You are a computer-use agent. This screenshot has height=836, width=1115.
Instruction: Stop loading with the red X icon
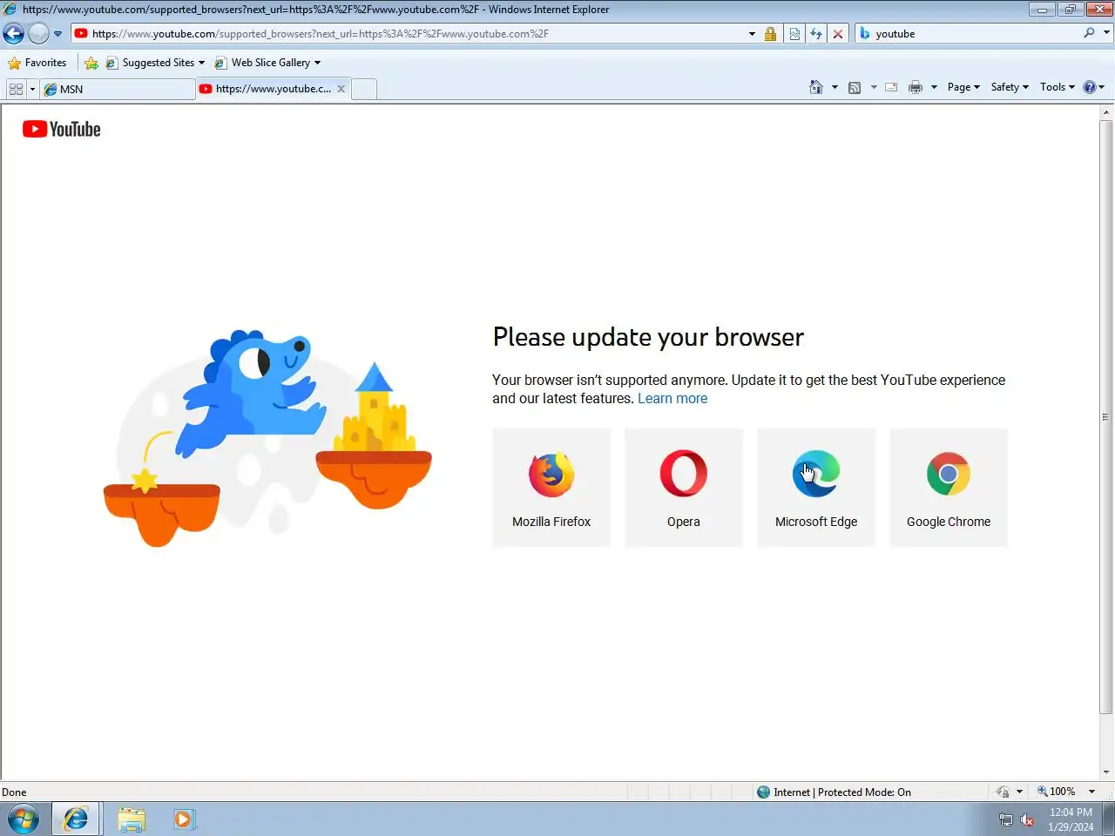tap(838, 34)
